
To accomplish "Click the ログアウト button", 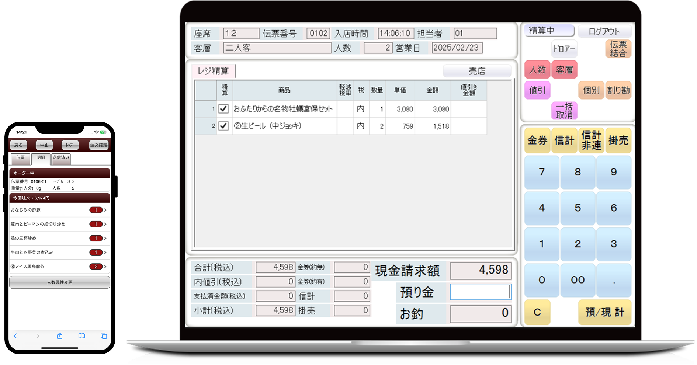I will (604, 31).
